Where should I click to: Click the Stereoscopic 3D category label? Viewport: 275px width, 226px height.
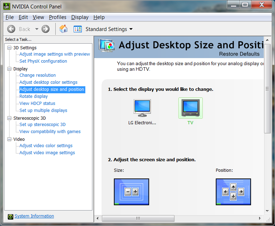tap(30, 118)
